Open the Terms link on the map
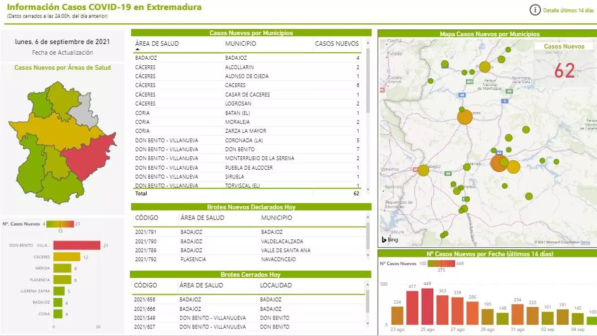This screenshot has height=336, width=597. point(586,242)
